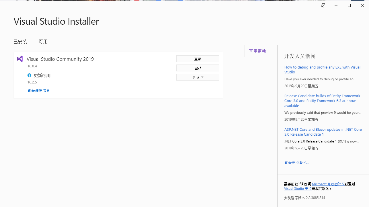Image resolution: width=369 pixels, height=207 pixels.
Task: Click the blue info icon beside 更新可用
Action: pos(29,75)
